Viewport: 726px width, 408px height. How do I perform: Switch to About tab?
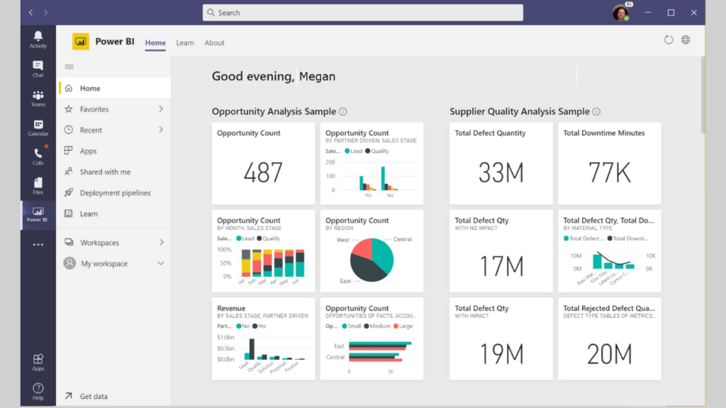click(x=214, y=42)
